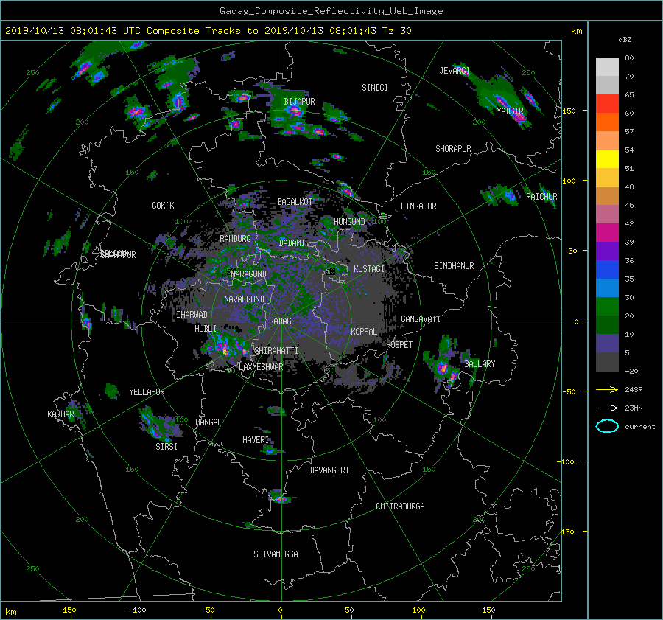Click the cyan current ellipse legend icon

click(607, 426)
